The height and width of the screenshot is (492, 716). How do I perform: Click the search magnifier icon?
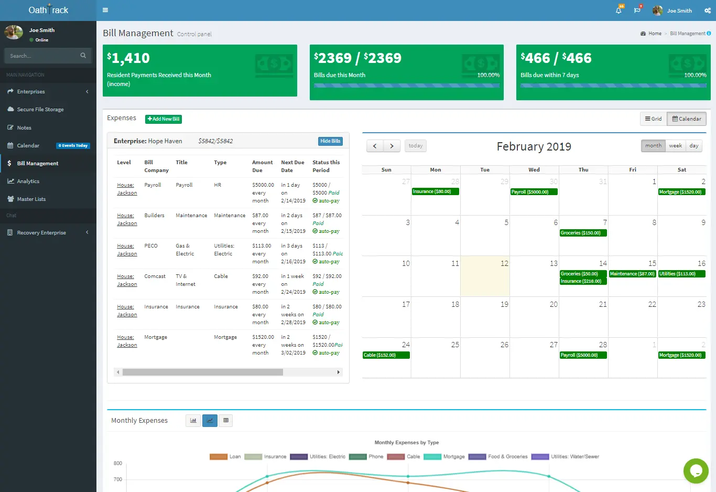coord(83,56)
